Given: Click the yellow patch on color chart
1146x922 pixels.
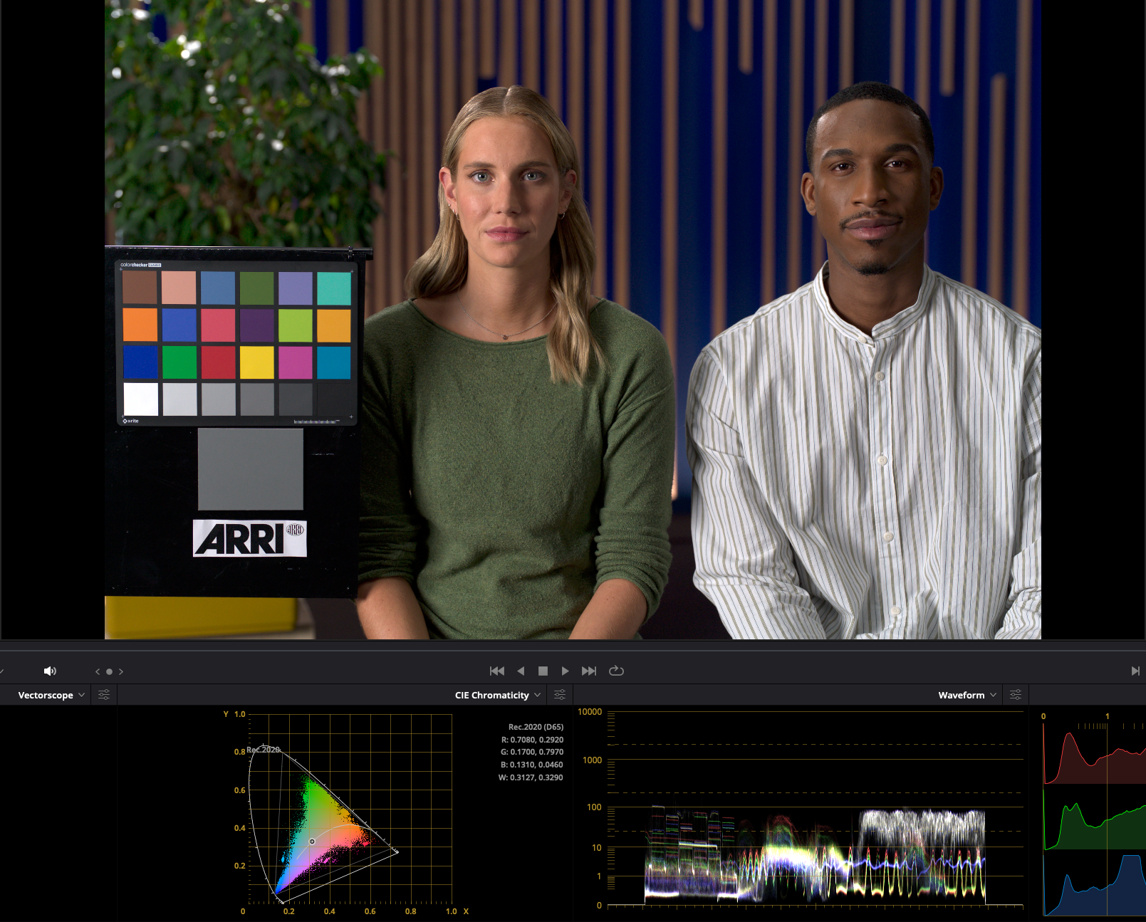Looking at the screenshot, I should coord(256,362).
